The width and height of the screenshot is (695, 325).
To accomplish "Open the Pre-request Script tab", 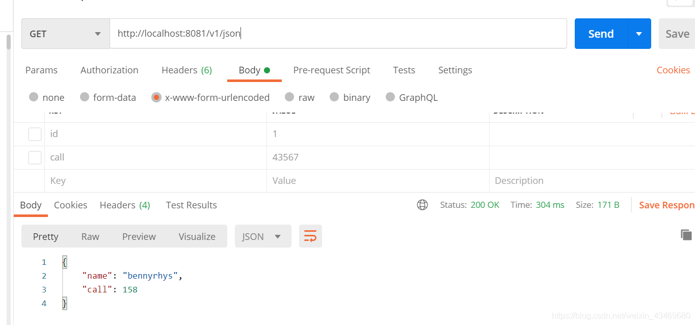I will [x=332, y=70].
